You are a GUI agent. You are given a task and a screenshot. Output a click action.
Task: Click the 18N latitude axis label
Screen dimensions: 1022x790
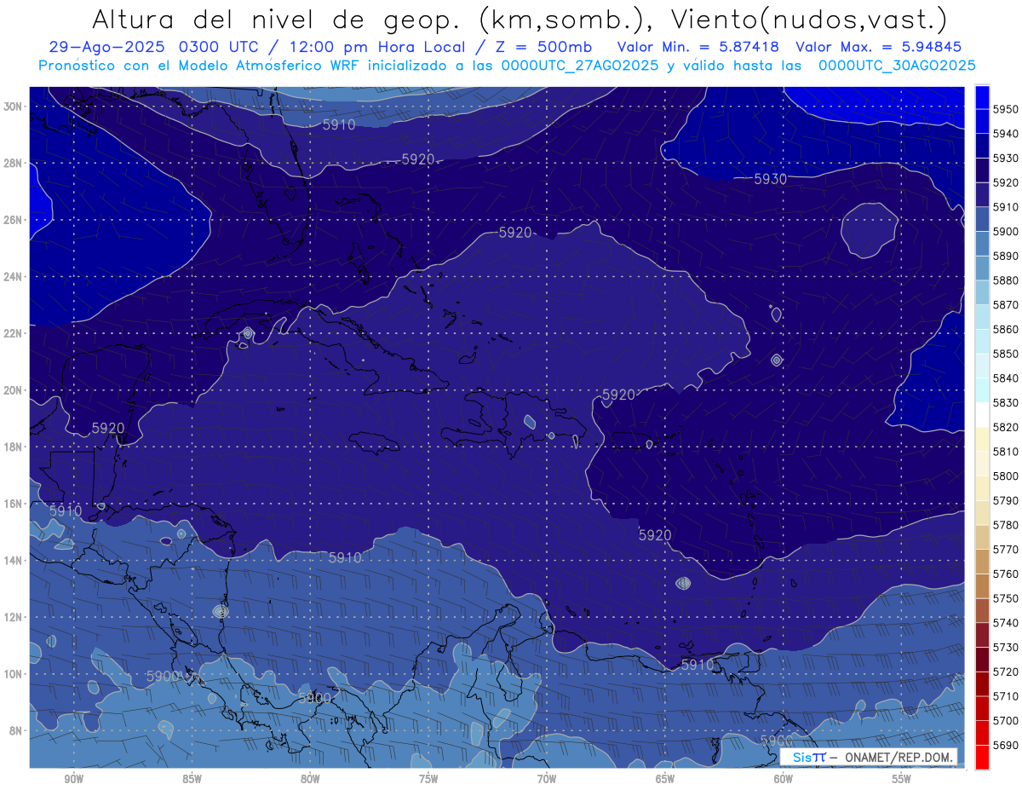pos(14,447)
